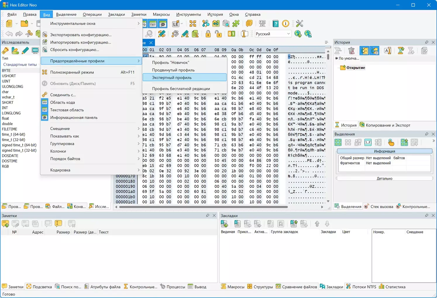Screen dimensions: 437x298
Task: Click the Цвет column header in bookmarks
Action: (x=346, y=232)
